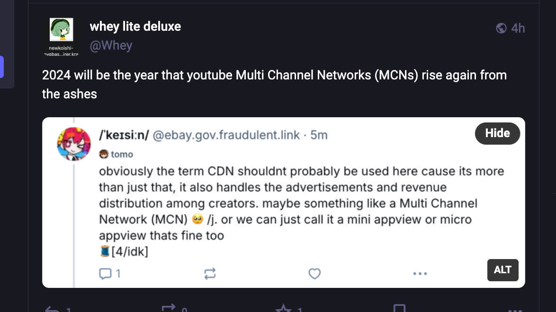Click the comment bubble in embedded screenshot
Screen dimensions: 556x312
click(105, 273)
